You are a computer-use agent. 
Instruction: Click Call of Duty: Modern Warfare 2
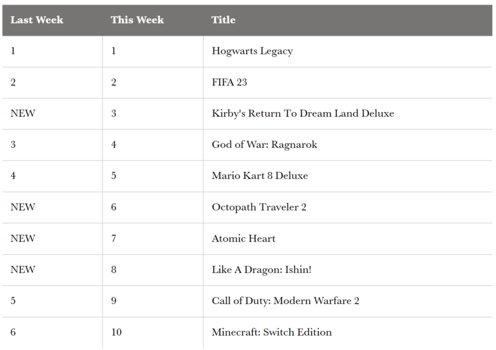285,301
